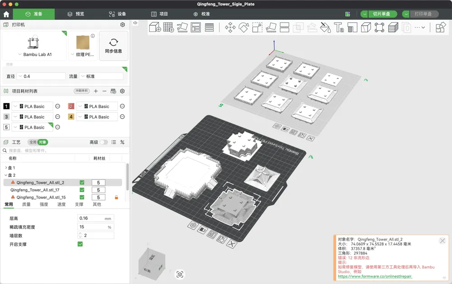Open the 切片单盘 dropdown arrow
This screenshot has width=452, height=284.
coord(364,14)
